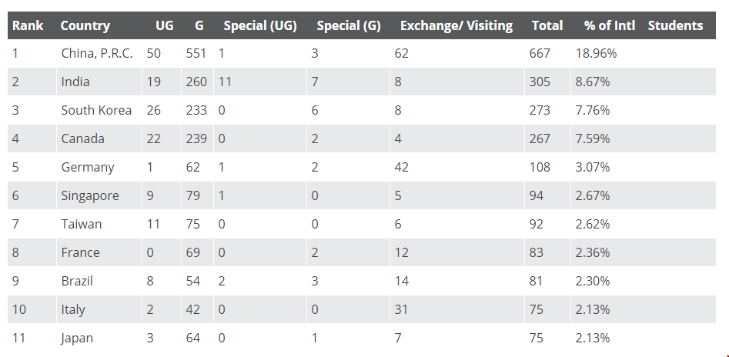Click the France country cell

(80, 252)
